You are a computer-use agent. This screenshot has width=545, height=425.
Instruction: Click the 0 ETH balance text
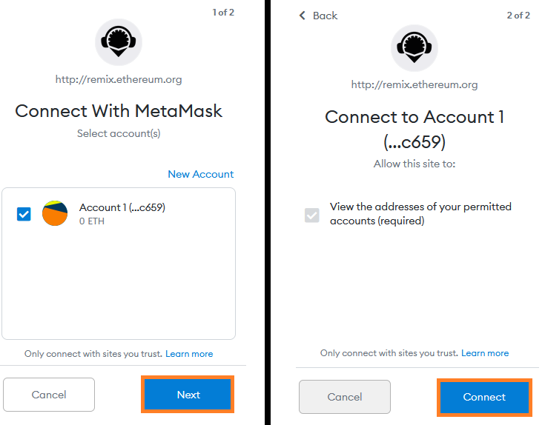pos(93,221)
